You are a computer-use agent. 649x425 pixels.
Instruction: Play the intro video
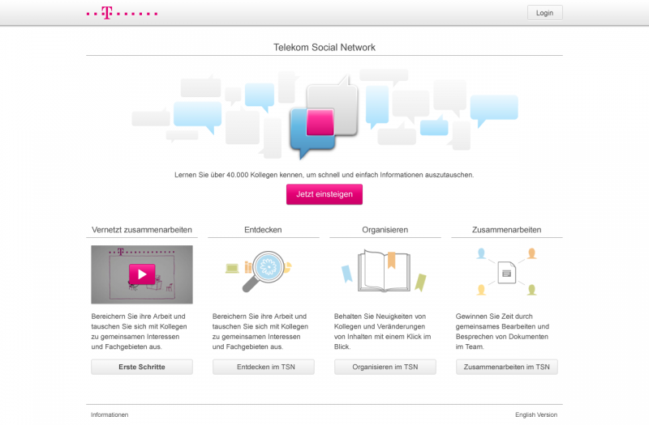(x=142, y=274)
